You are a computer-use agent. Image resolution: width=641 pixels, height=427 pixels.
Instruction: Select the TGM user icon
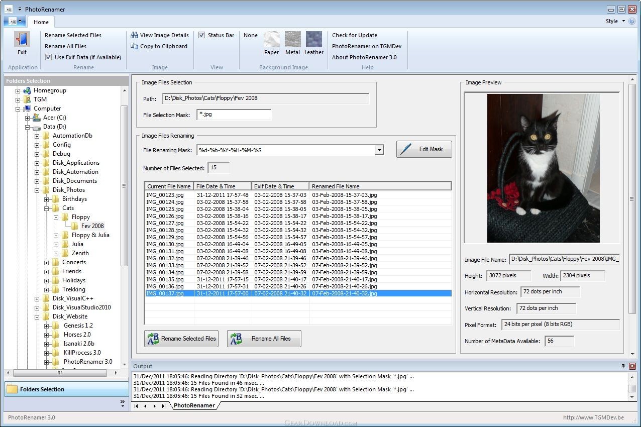pos(27,99)
